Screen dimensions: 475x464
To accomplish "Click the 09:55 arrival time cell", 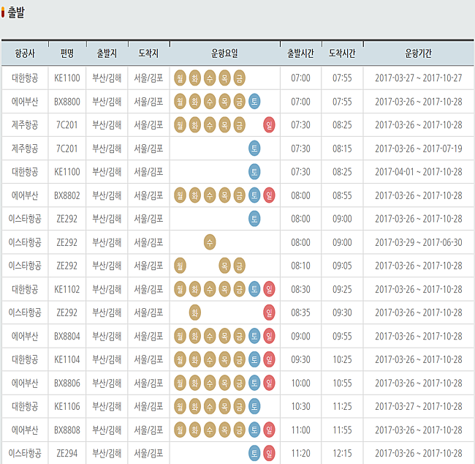I will [x=342, y=336].
